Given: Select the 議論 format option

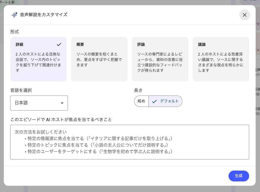Looking at the screenshot, I should point(221,59).
